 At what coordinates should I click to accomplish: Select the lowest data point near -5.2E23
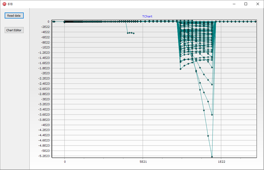[x=212, y=157]
